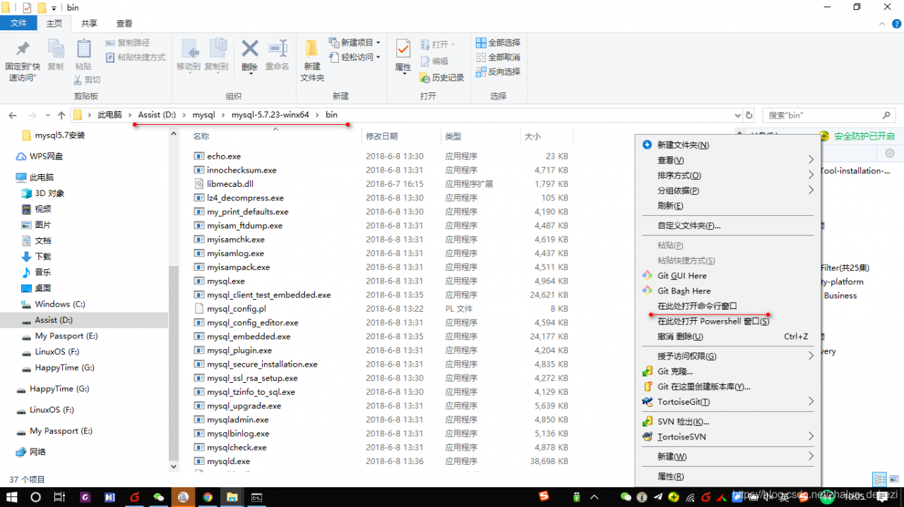Select the mysqld.exe file
Image resolution: width=904 pixels, height=507 pixels.
228,461
